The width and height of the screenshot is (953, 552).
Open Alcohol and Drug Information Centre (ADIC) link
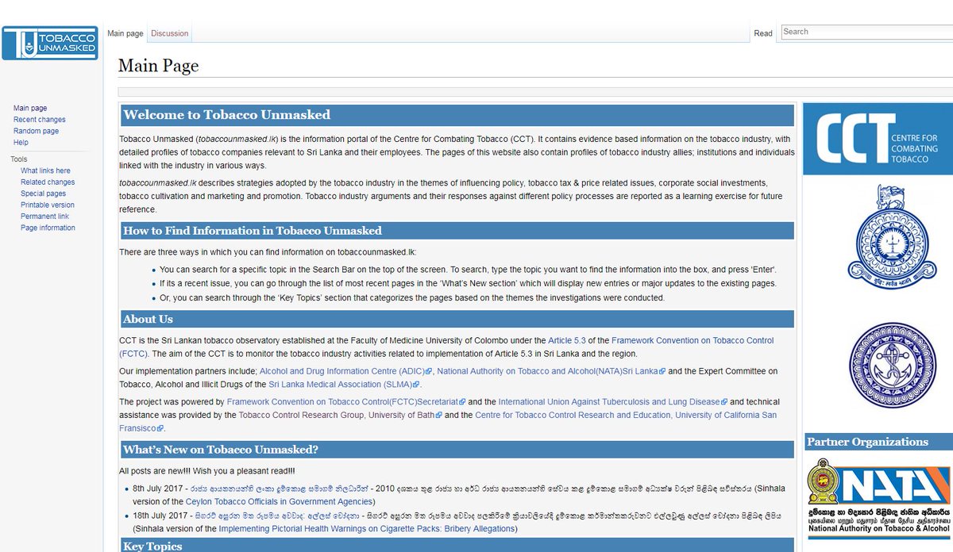(345, 371)
